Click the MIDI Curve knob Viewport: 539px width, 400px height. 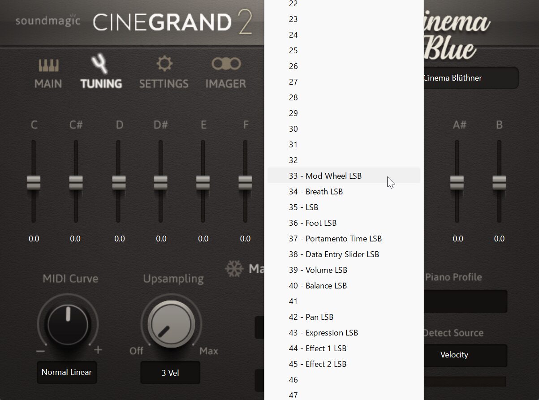[68, 325]
